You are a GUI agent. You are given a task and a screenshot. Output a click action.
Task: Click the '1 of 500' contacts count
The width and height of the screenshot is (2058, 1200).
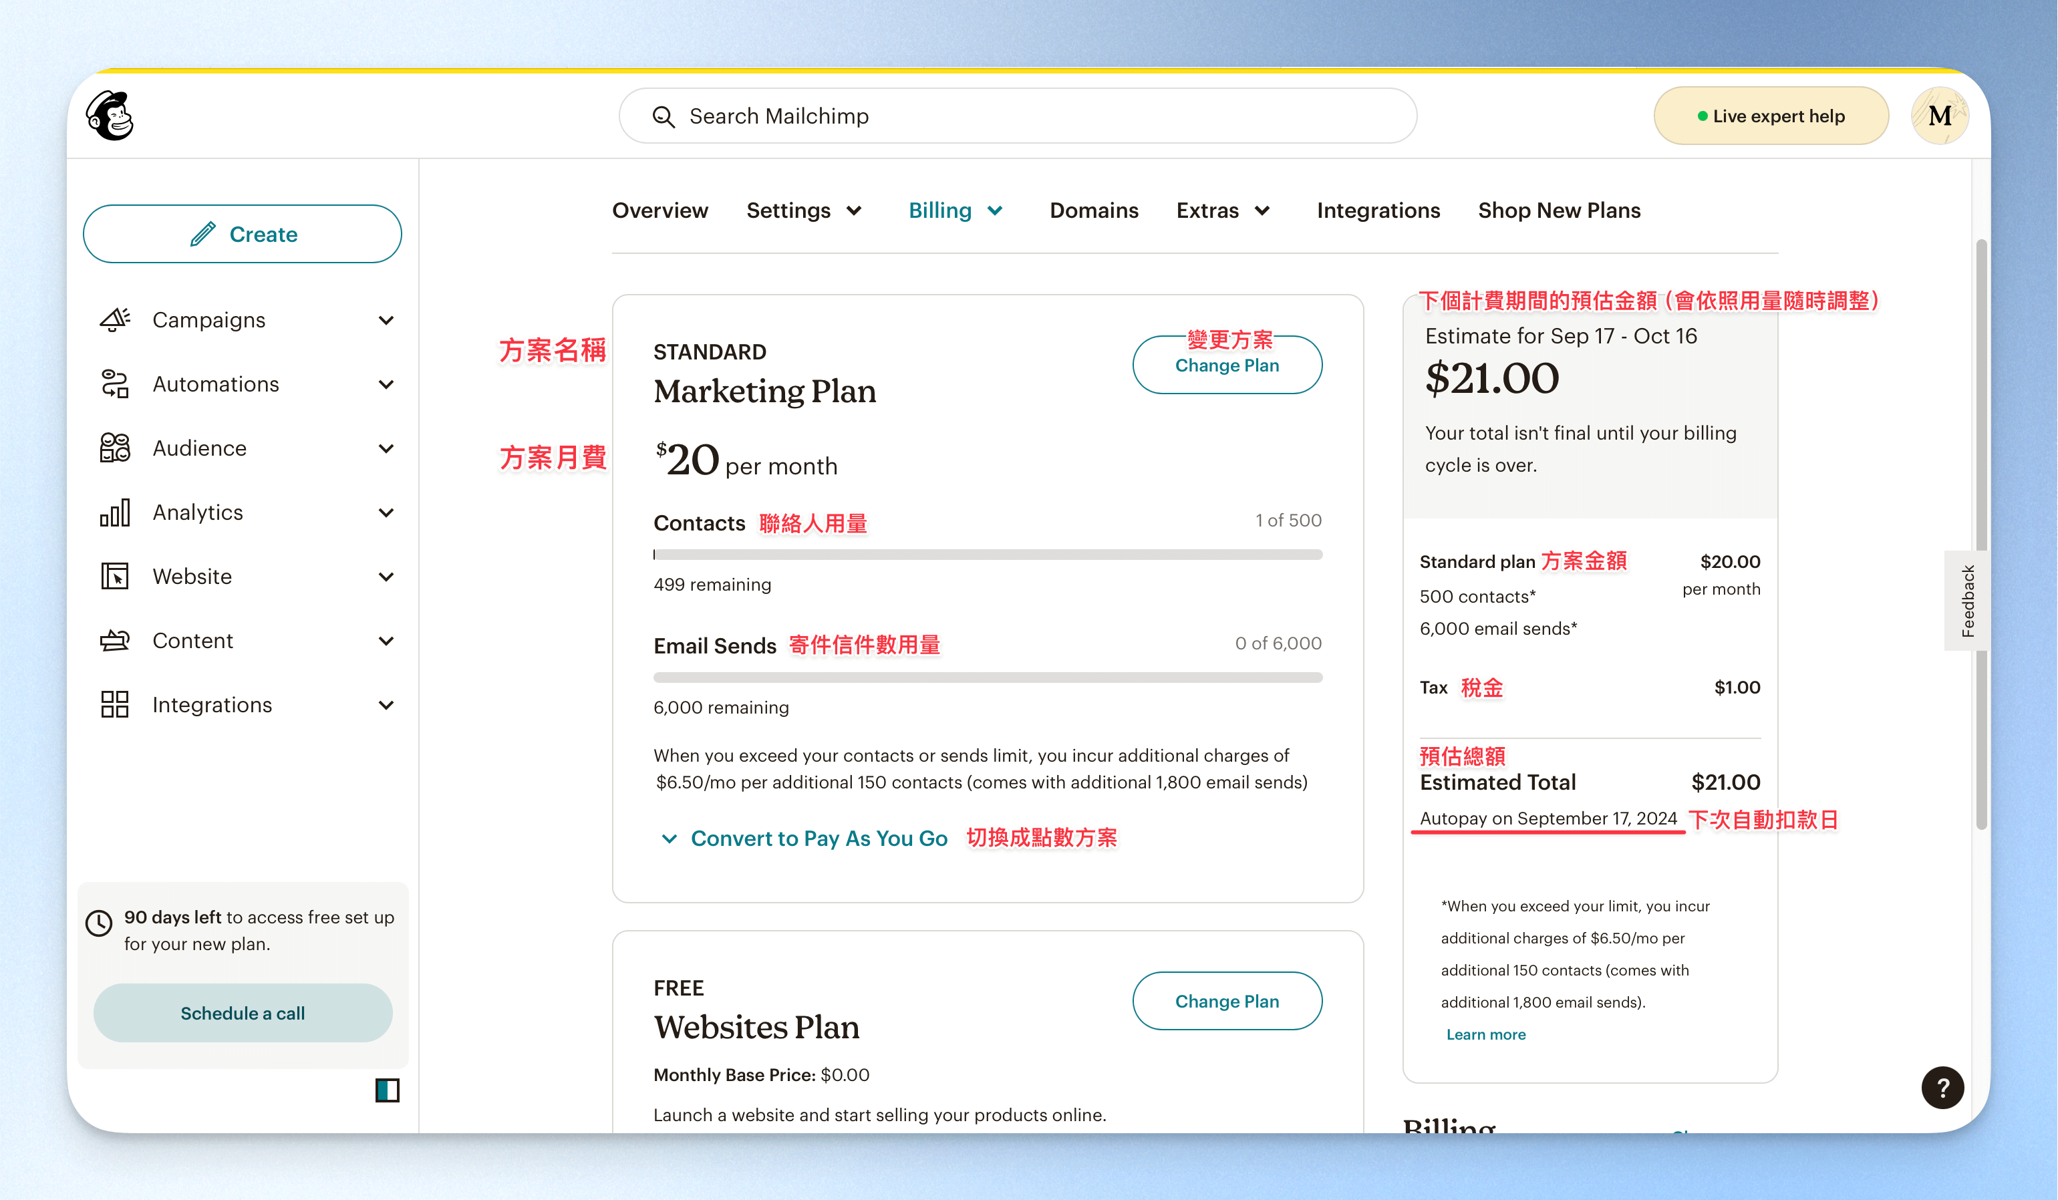1288,520
